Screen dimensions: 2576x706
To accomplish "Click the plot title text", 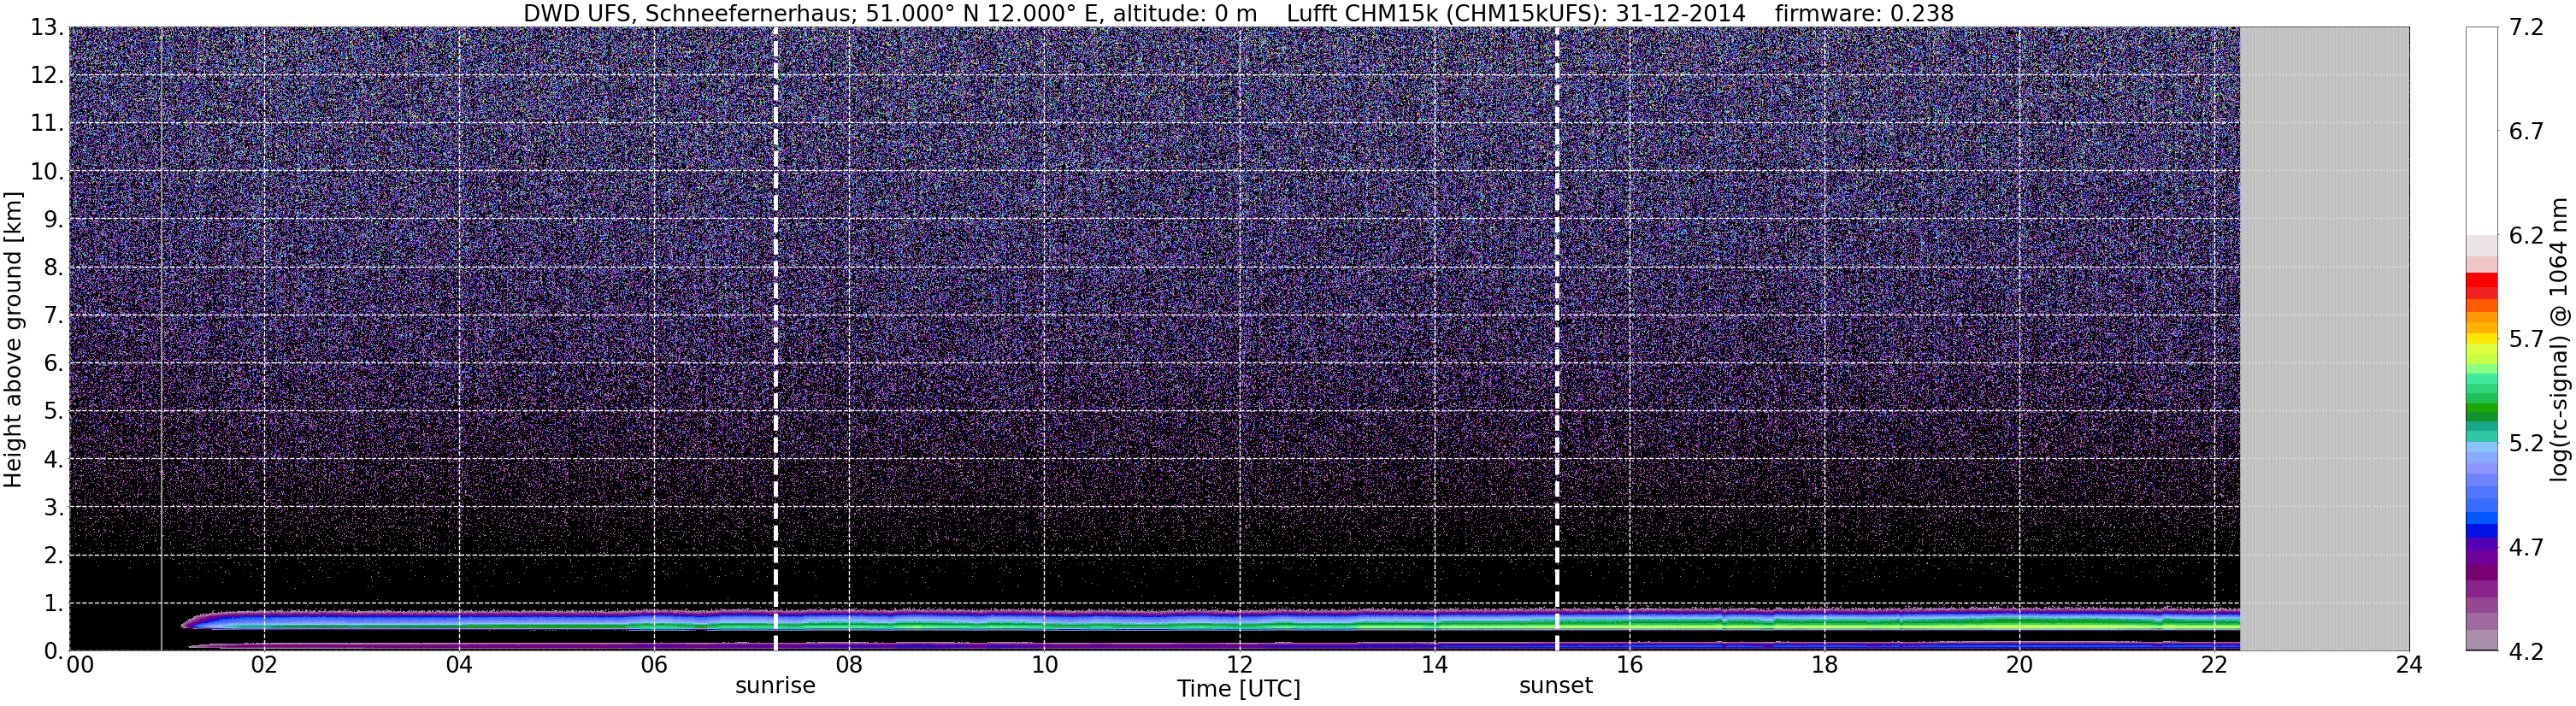I will pos(1239,13).
